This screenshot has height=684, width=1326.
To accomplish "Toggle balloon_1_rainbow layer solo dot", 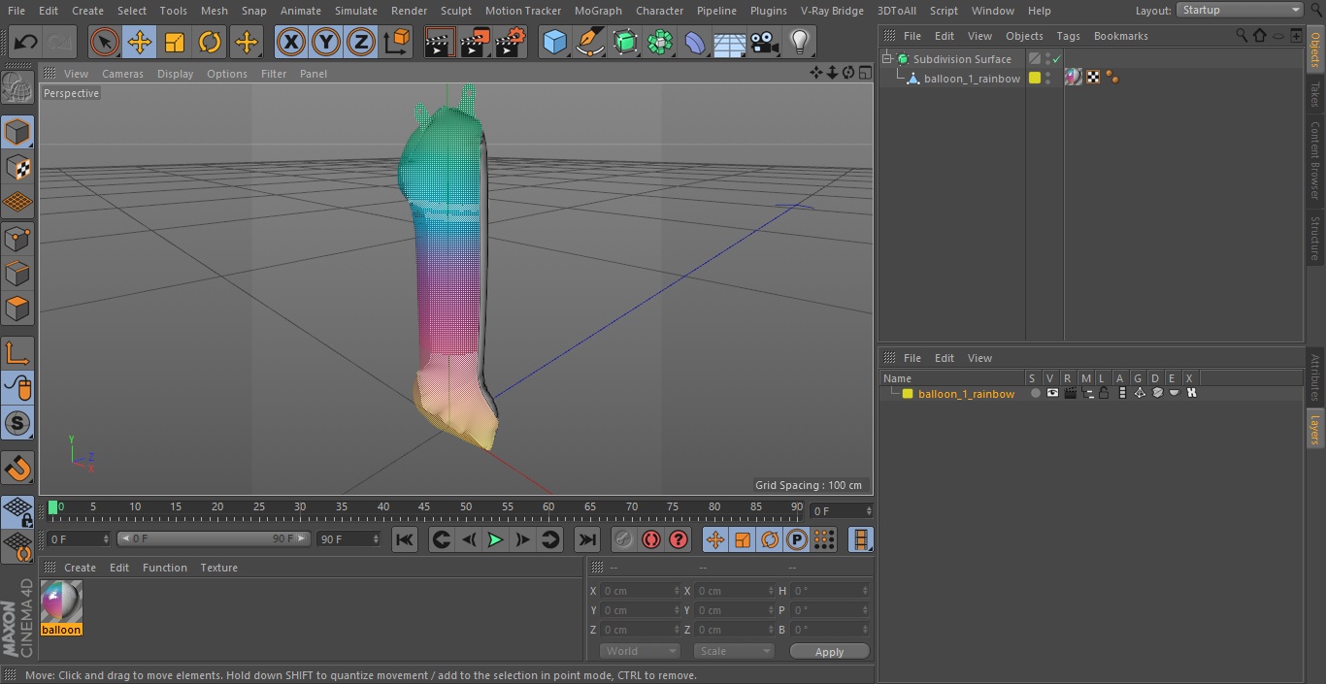I will (1036, 393).
